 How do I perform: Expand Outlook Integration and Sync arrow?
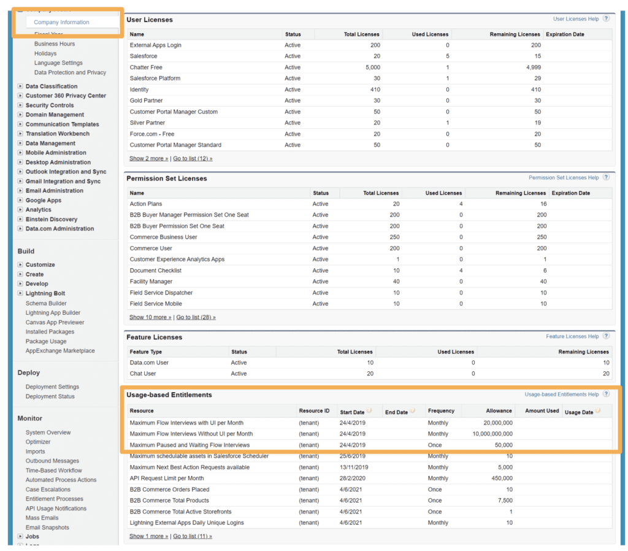tap(20, 172)
